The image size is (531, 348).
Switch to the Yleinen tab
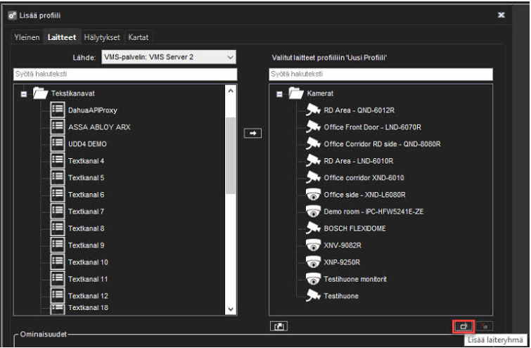(x=27, y=37)
